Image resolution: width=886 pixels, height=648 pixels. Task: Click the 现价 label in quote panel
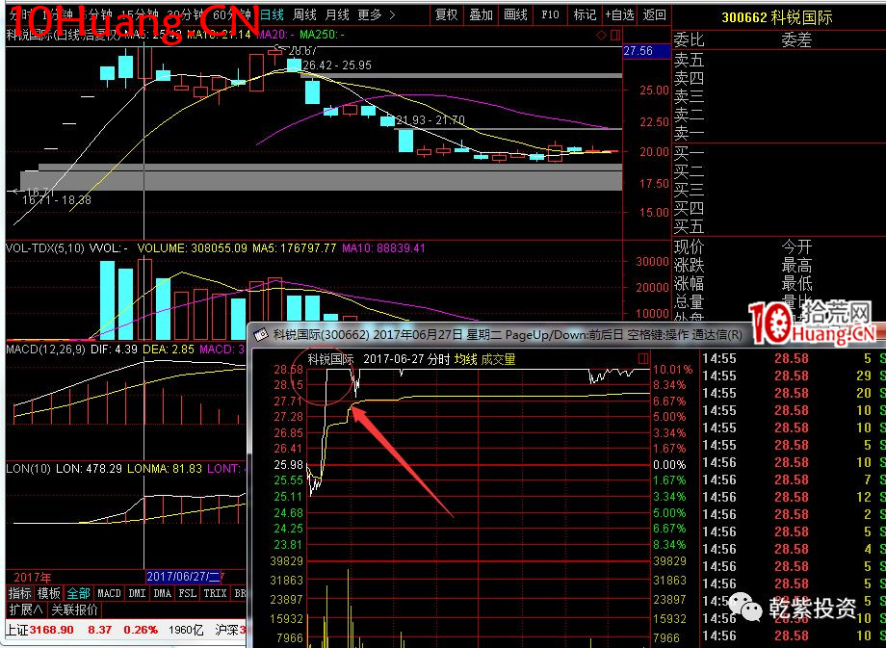689,246
